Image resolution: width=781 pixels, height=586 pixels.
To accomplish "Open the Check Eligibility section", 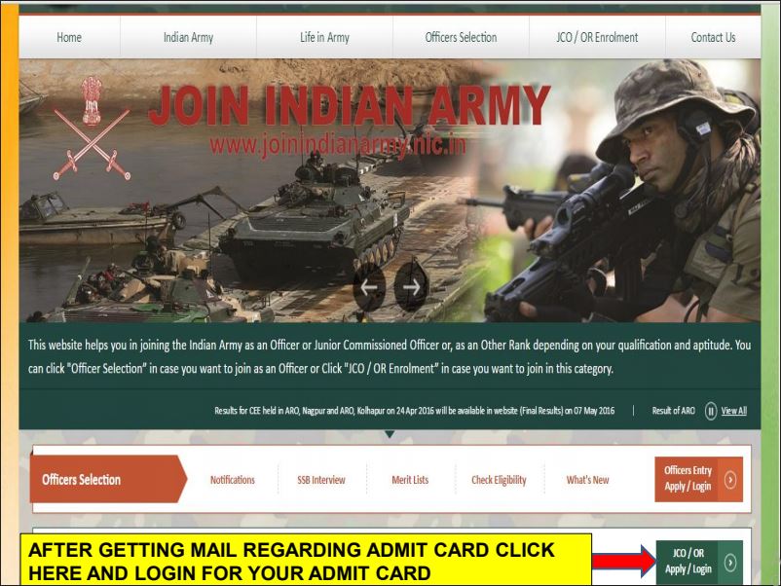I will tap(499, 479).
